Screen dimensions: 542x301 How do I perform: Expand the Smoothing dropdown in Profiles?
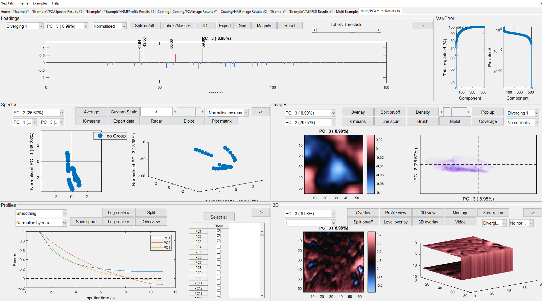[x=41, y=213]
